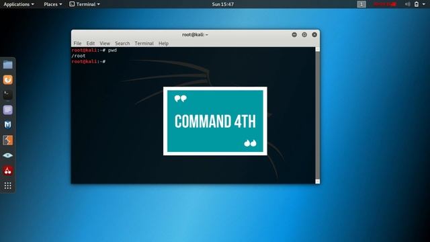430x242 pixels.
Task: Click the root@kali title bar text
Action: [x=195, y=34]
